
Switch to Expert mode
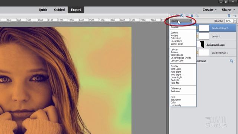coord(76,10)
